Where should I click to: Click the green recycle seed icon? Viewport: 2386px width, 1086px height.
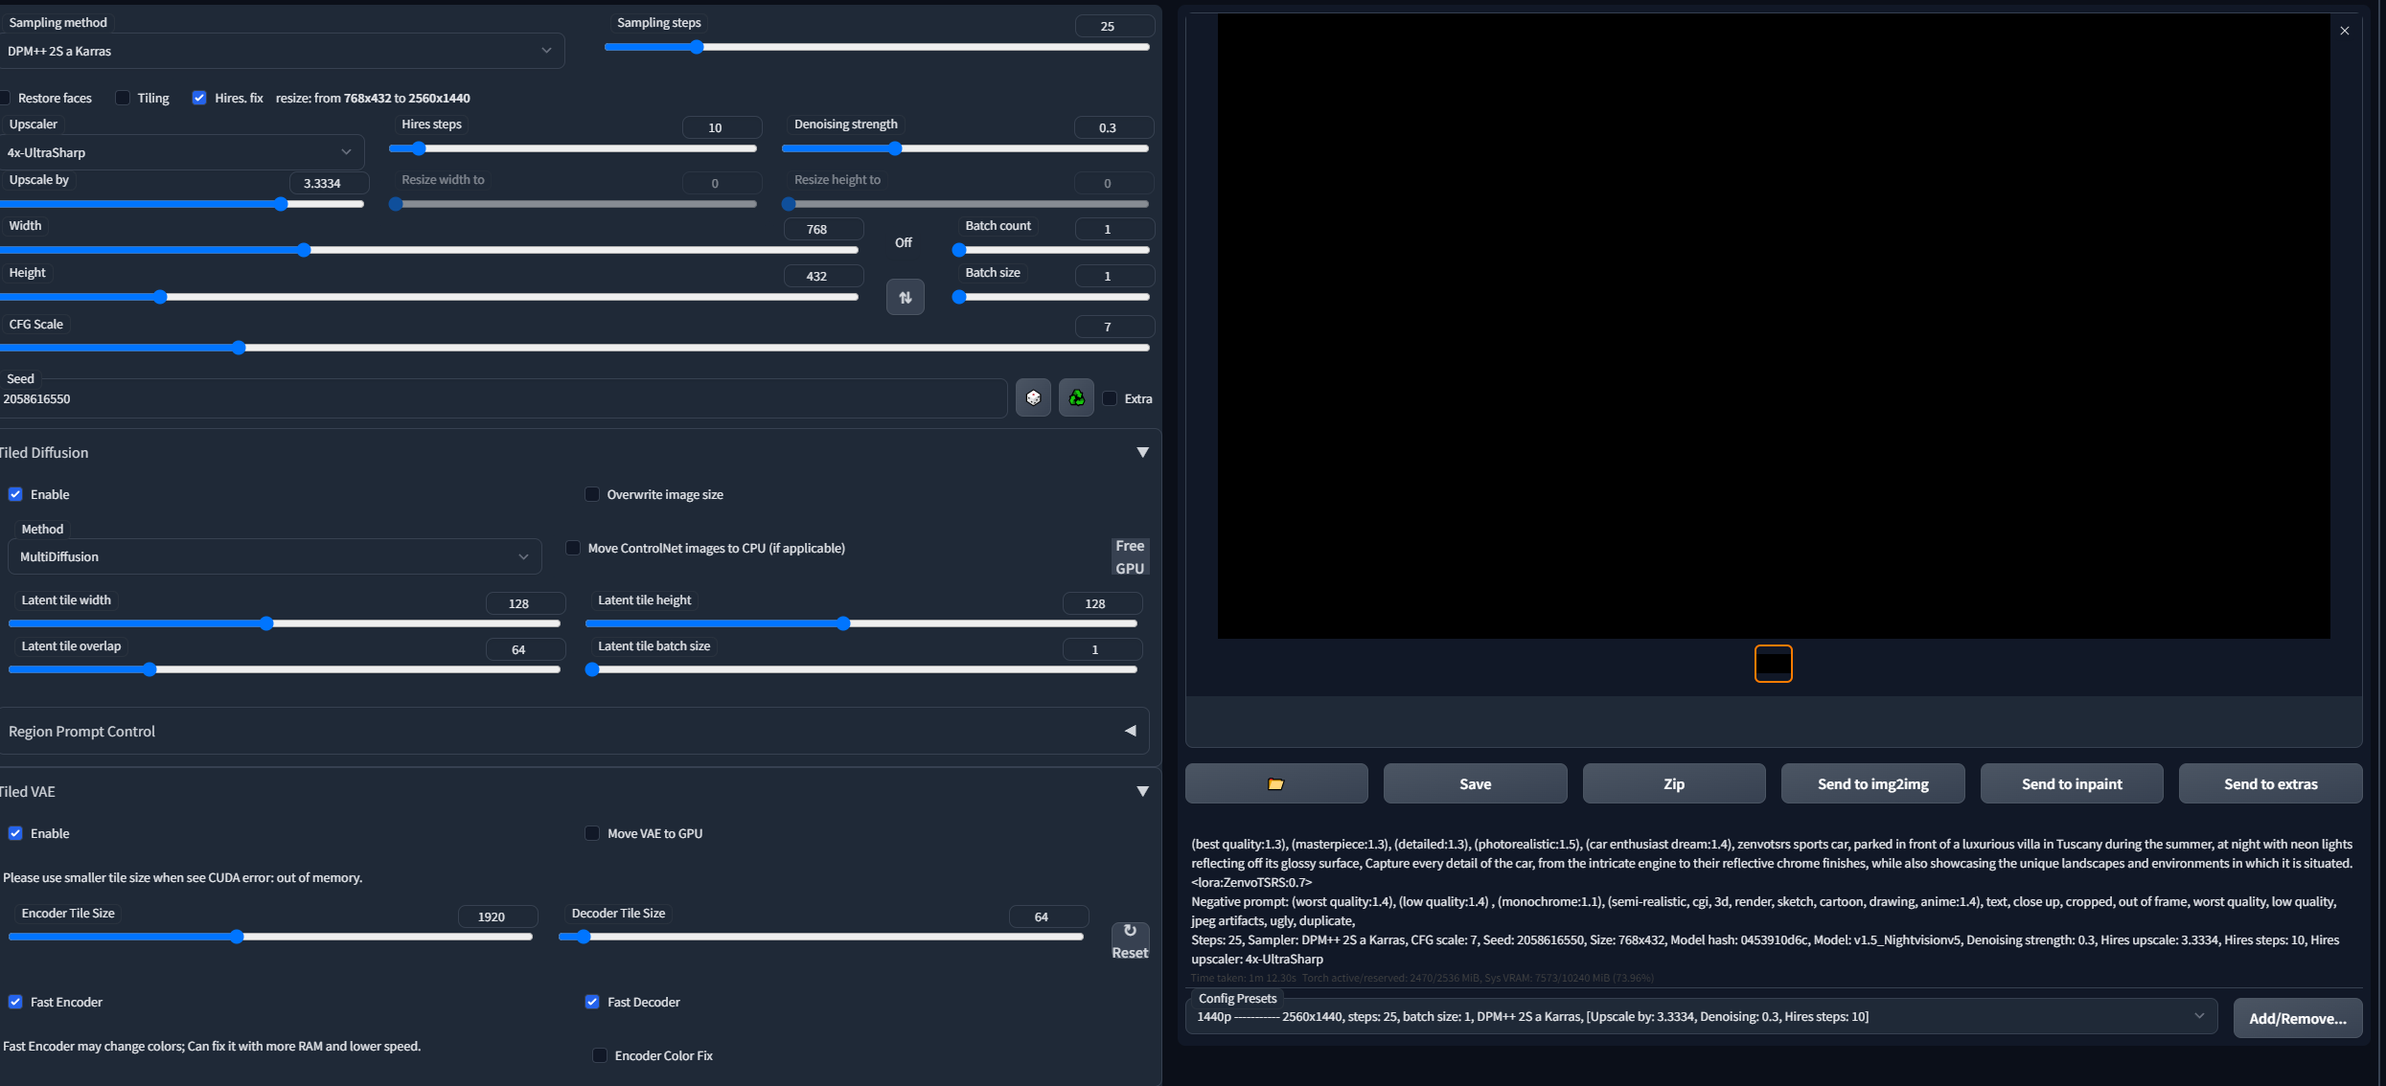1076,397
